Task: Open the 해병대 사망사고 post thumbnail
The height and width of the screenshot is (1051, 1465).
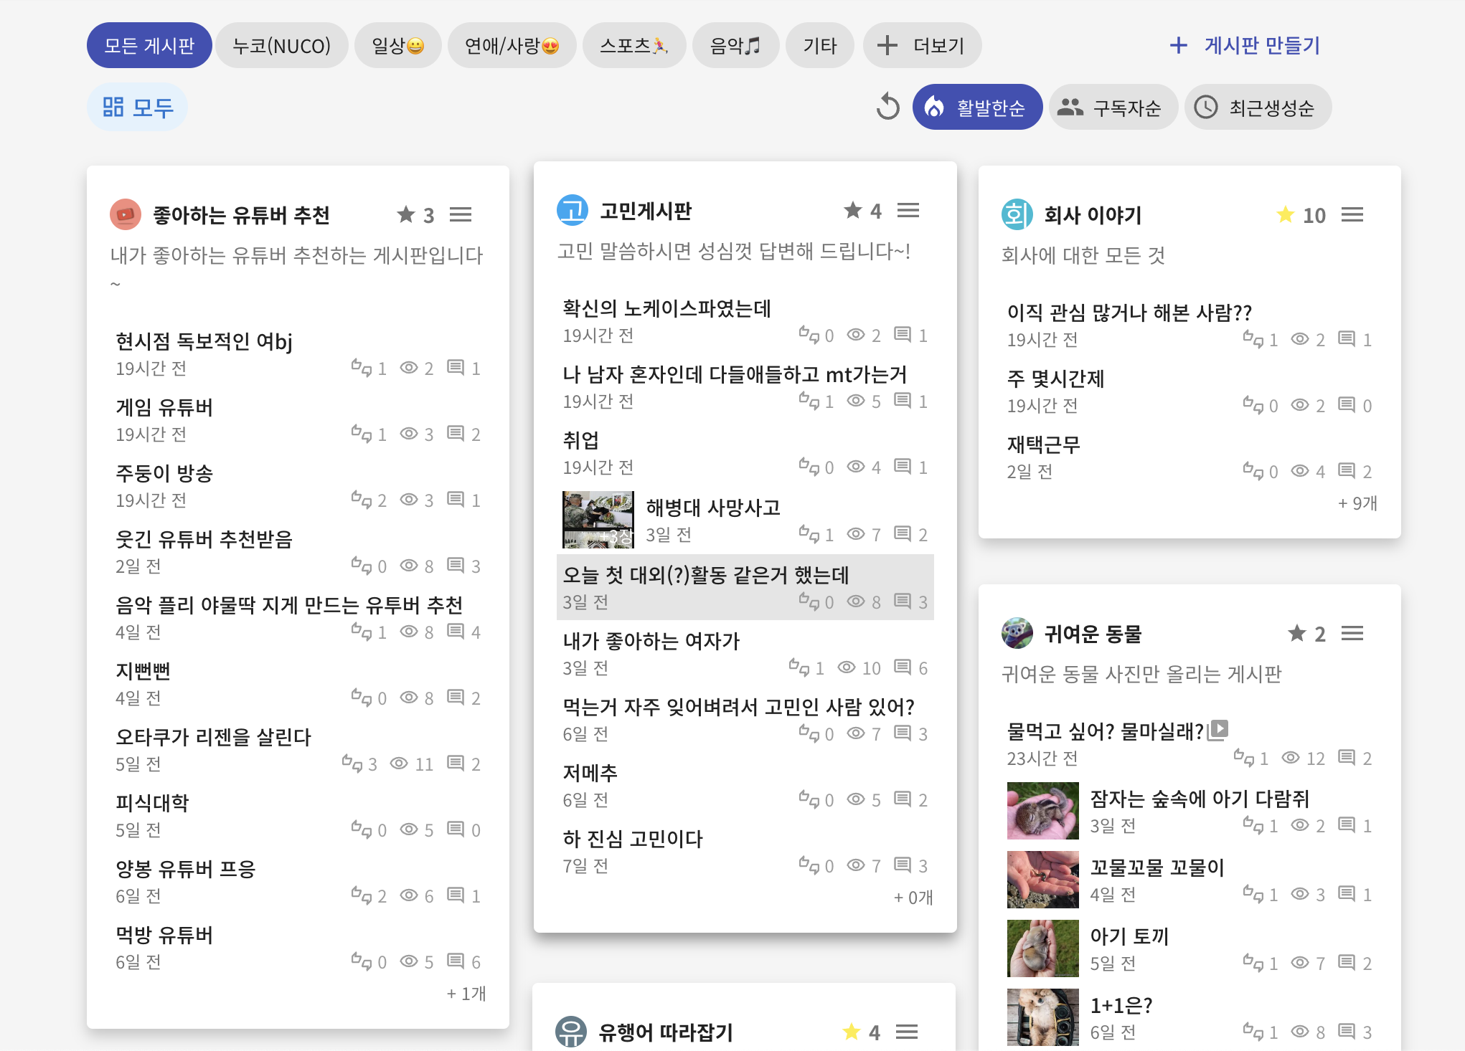Action: [x=598, y=520]
